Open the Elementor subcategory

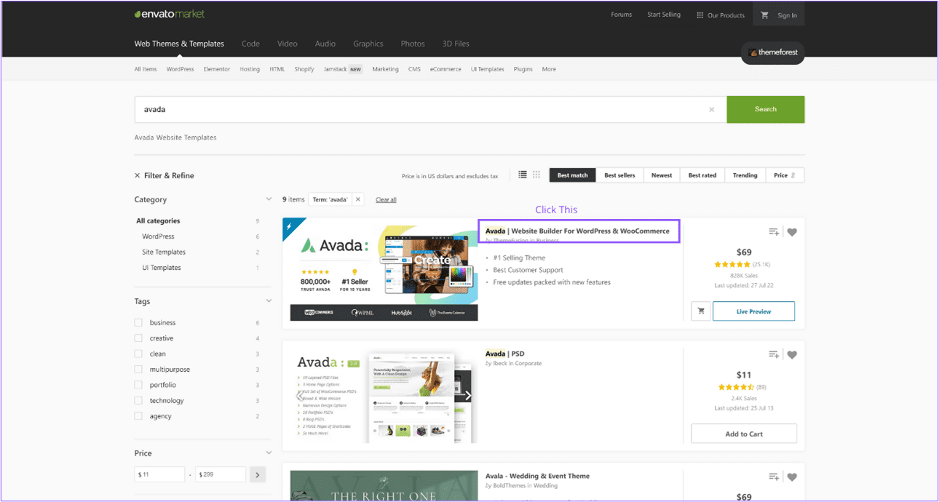click(217, 69)
